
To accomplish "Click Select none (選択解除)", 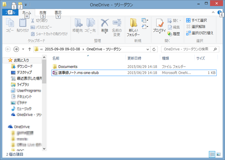I will pos(196,27).
